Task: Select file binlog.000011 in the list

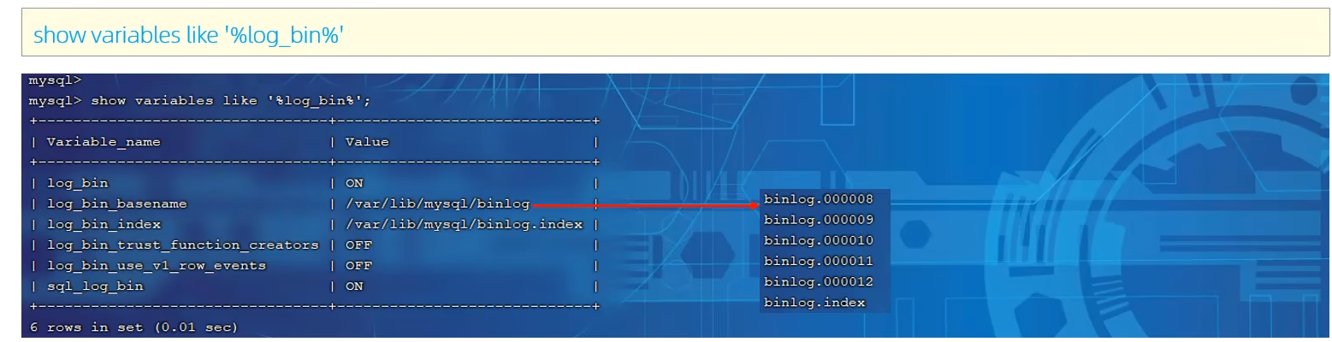Action: click(819, 261)
